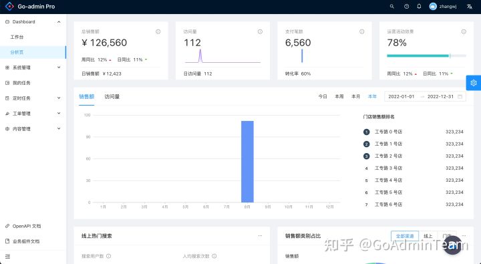The image size is (481, 264).
Task: Click the language switch icon
Action: click(x=470, y=7)
